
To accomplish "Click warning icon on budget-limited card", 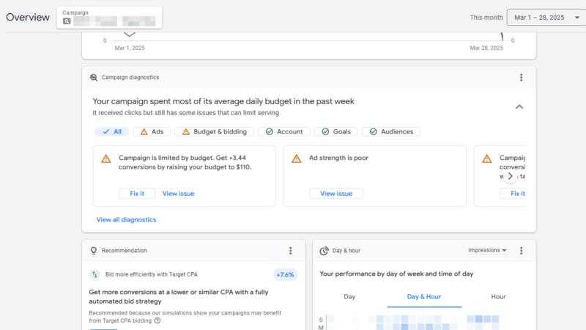I will click(x=106, y=158).
